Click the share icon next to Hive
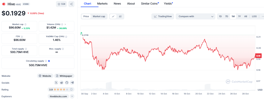The width and height of the screenshot is (264, 99). (x=71, y=4)
